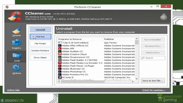Open the File Finder tab
Viewport: 183px width, 103px height.
[40, 43]
